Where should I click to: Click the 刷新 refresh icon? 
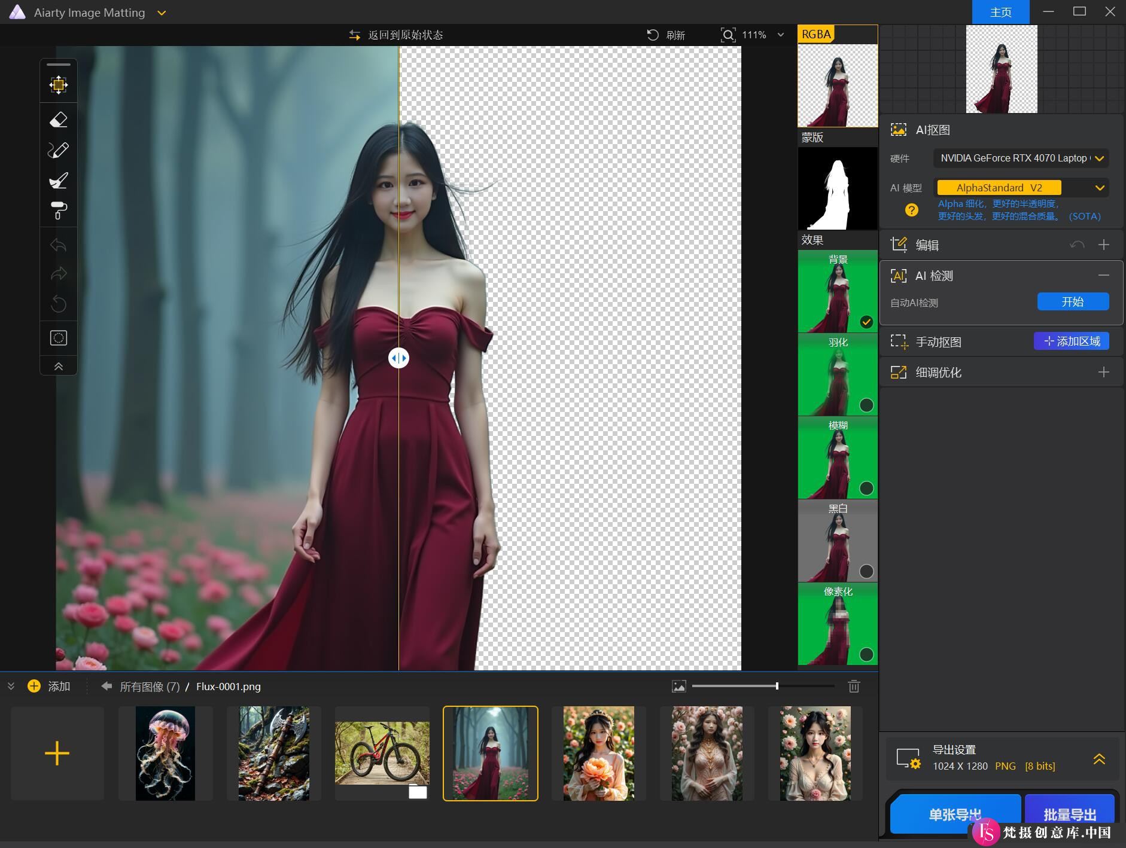point(653,35)
